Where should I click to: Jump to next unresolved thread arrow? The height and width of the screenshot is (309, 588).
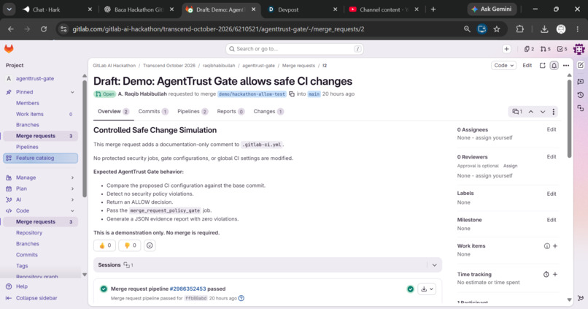coord(543,112)
